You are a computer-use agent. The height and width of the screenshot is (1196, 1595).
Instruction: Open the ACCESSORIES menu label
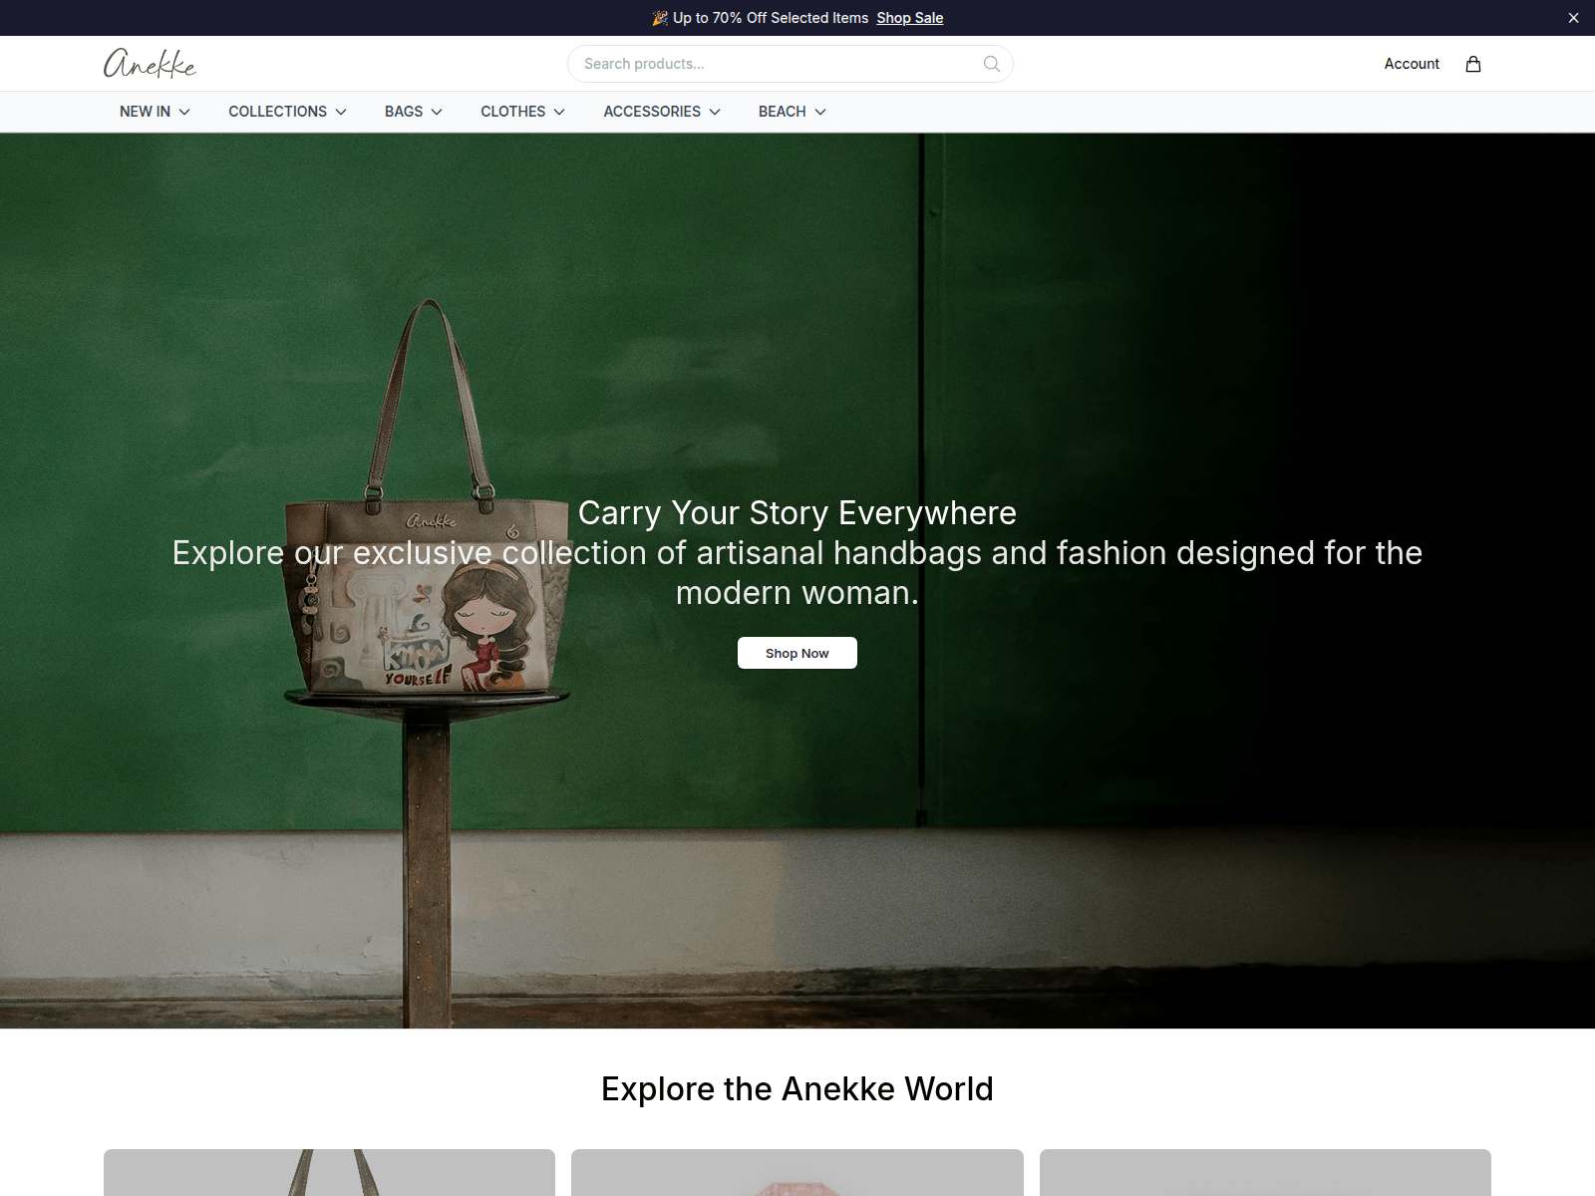(652, 112)
